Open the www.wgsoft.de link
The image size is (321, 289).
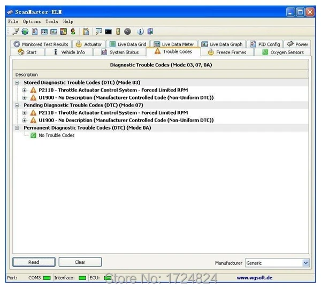tap(255, 278)
